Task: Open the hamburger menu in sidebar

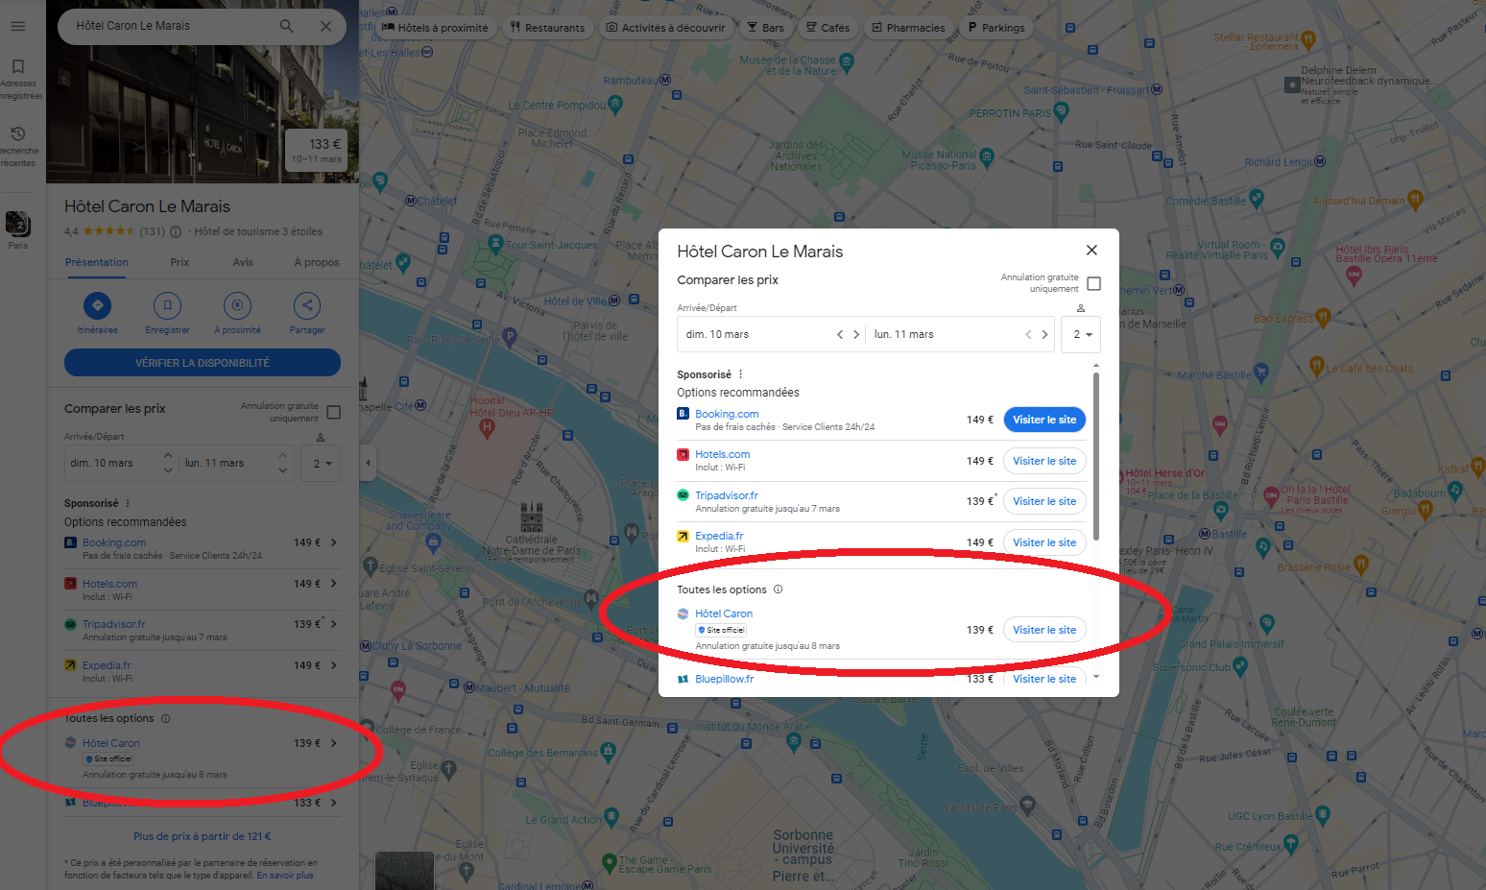Action: coord(18,26)
